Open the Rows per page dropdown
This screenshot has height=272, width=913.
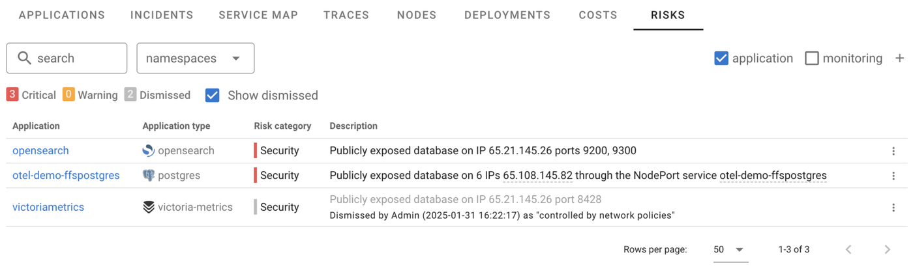pos(729,249)
